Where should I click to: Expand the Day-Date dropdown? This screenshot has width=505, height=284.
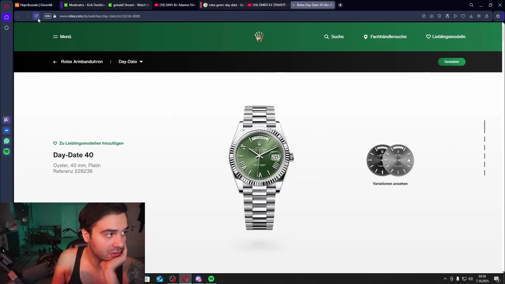(131, 62)
